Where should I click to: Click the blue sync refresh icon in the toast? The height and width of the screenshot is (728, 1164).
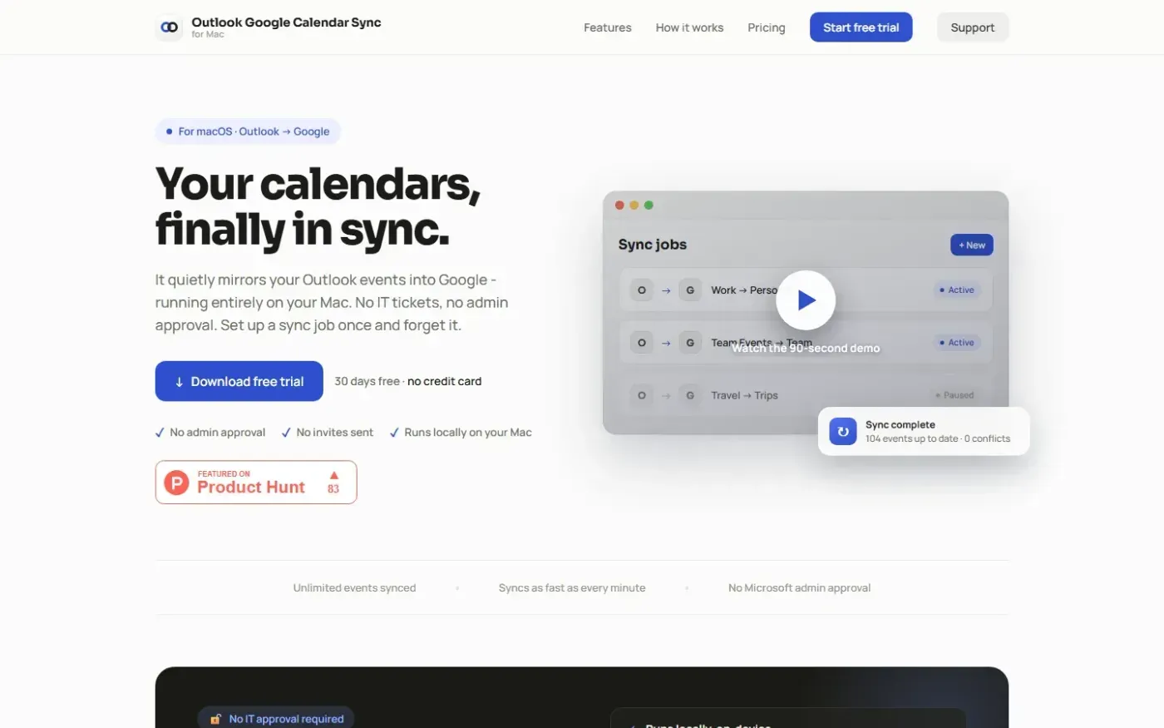point(842,431)
